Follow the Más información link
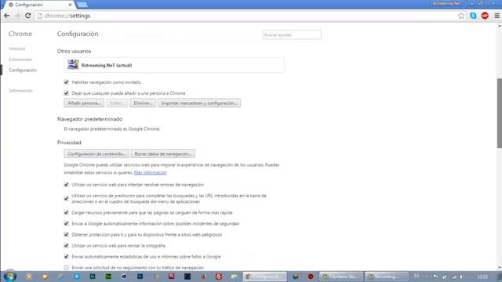The width and height of the screenshot is (502, 282). click(x=150, y=172)
